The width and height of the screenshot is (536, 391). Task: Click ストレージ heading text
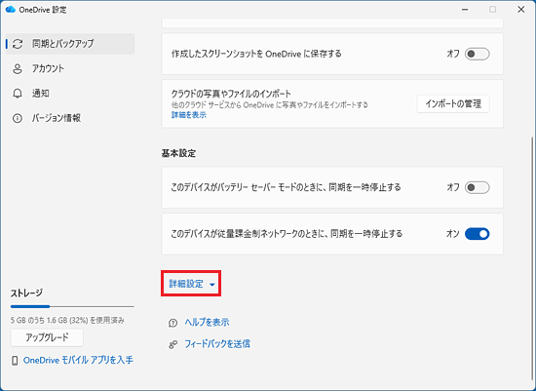click(26, 293)
